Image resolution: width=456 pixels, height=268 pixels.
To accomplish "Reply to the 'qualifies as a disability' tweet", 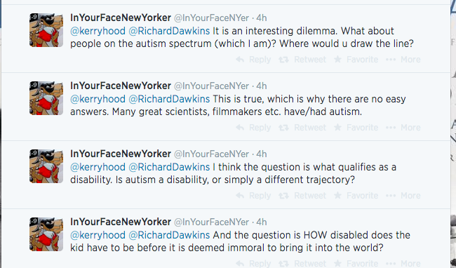I will pos(253,196).
